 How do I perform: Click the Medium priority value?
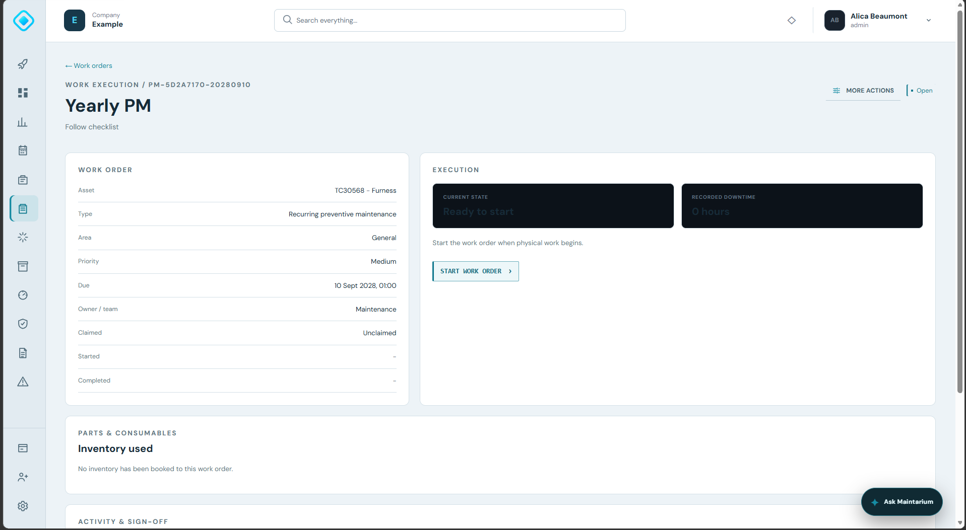pos(383,261)
